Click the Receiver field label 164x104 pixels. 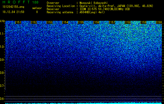pyautogui.click(x=53, y=9)
